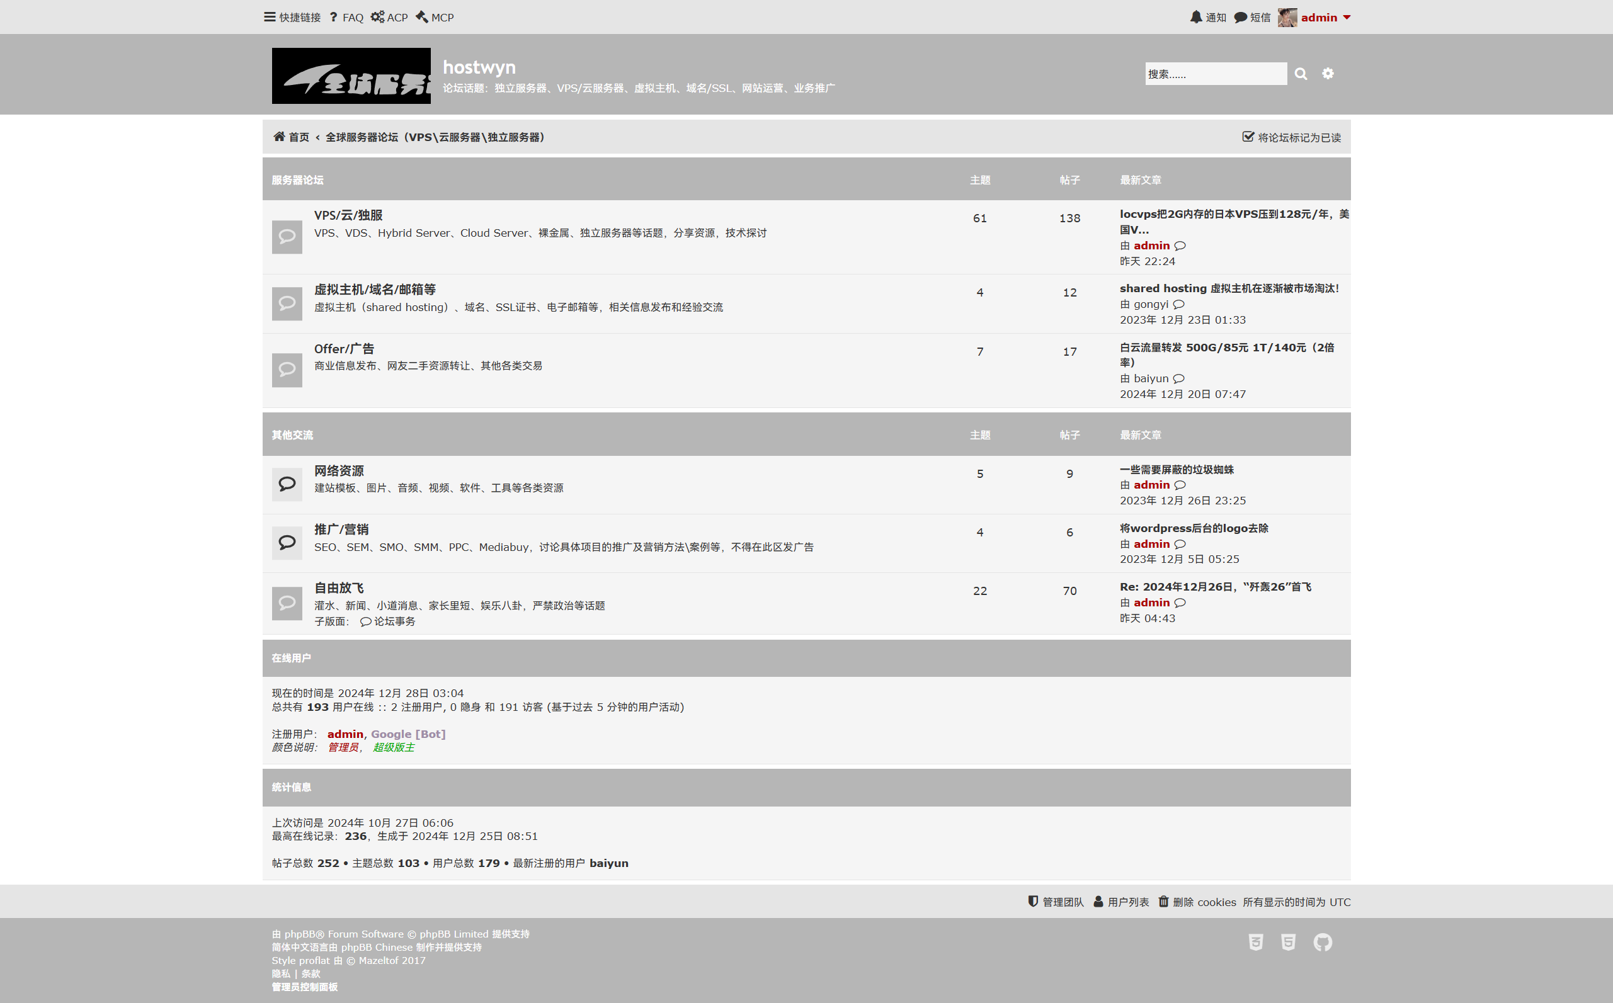Expand the admin user dropdown arrow

1347,17
